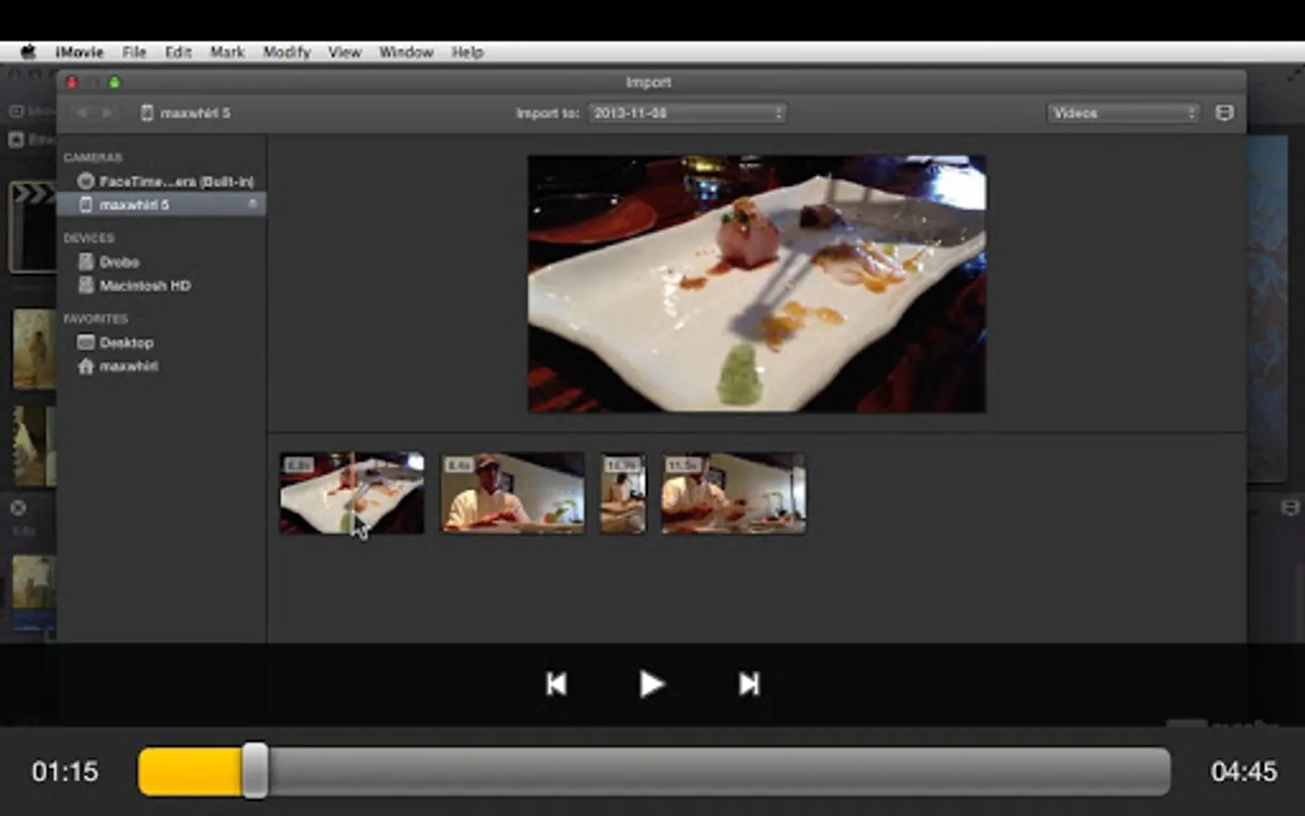Viewport: 1305px width, 816px height.
Task: Select the fourth clip thumbnail of chef preparing food
Action: 733,493
